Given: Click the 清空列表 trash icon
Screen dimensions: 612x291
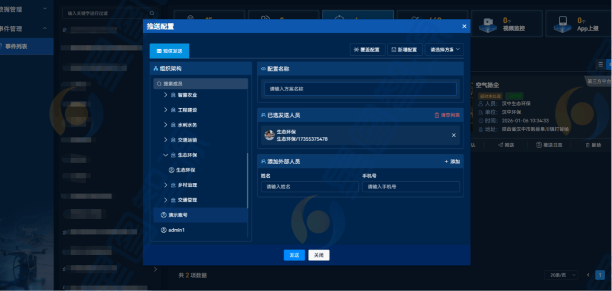Looking at the screenshot, I should pyautogui.click(x=436, y=115).
